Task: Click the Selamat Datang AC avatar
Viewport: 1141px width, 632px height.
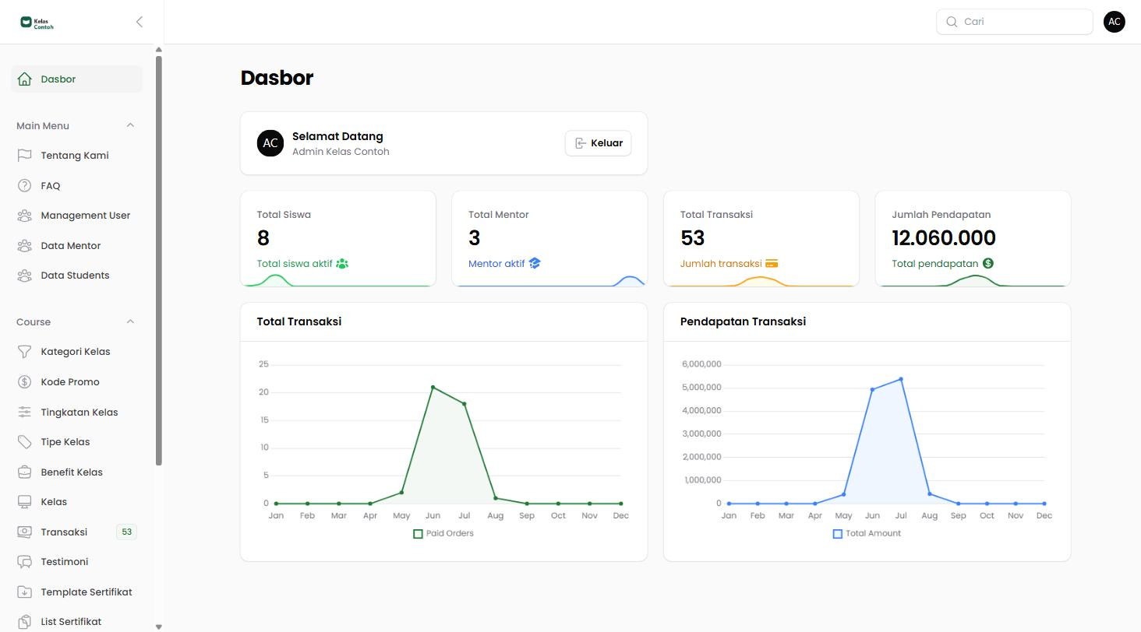Action: click(x=270, y=143)
